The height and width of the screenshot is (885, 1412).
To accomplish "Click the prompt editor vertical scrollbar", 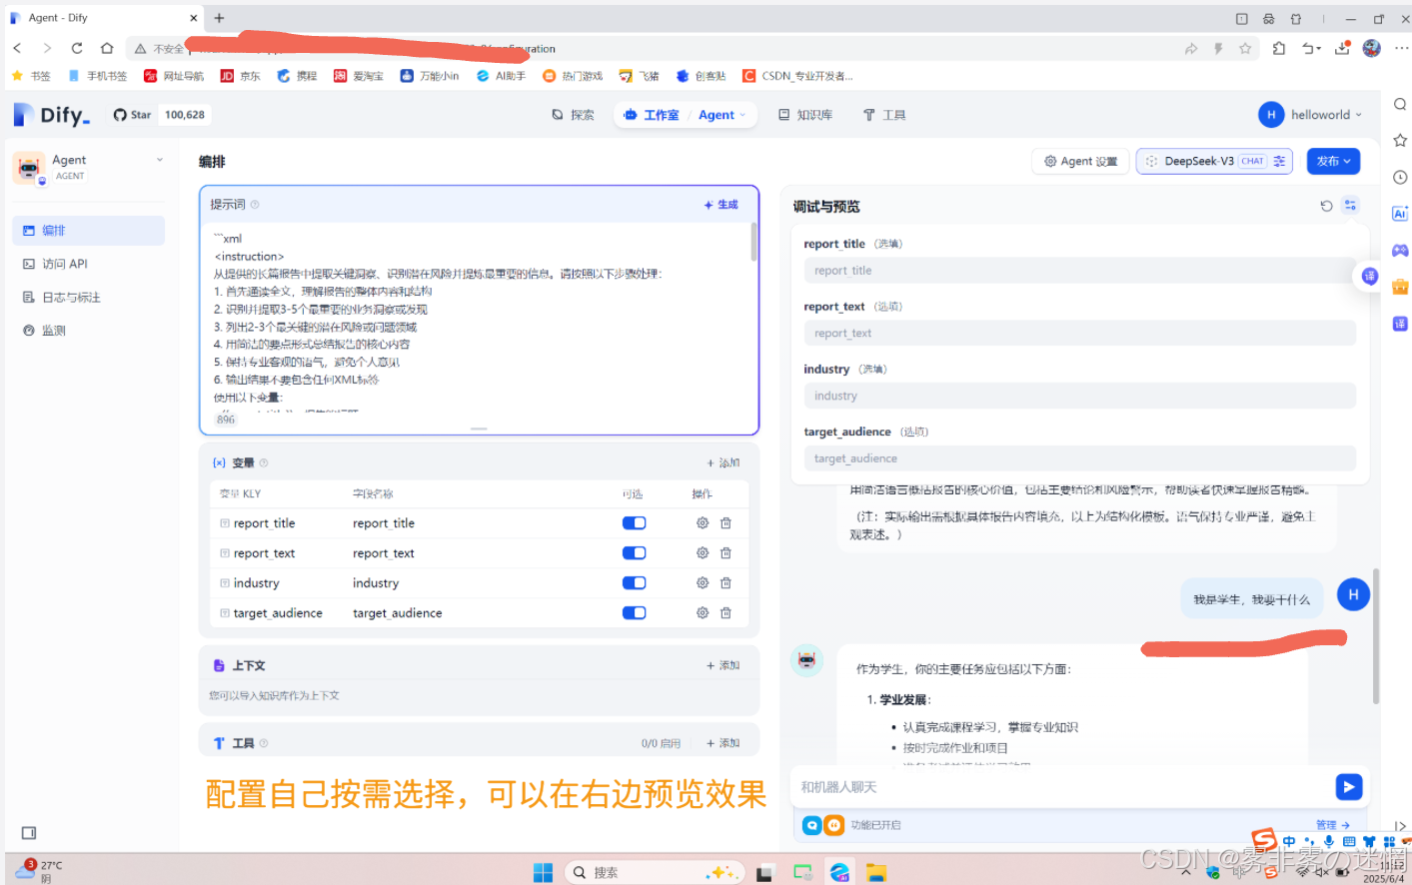I will (753, 242).
